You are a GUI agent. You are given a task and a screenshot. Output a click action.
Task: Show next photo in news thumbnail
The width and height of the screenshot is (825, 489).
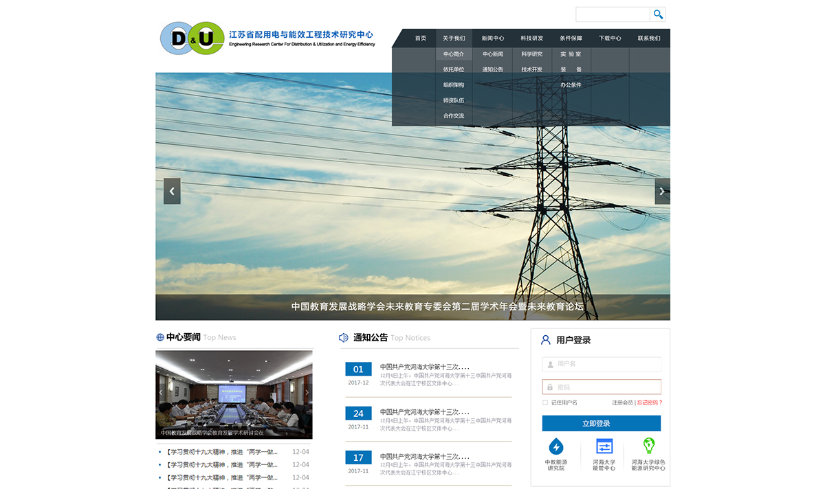pyautogui.click(x=307, y=393)
